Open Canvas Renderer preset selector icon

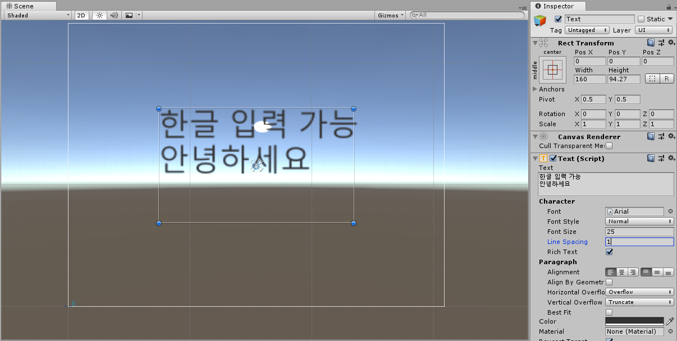[661, 136]
